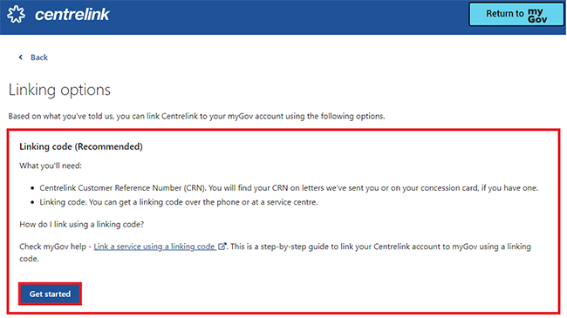
Task: Click the Centrelink star logo icon
Action: coord(17,15)
